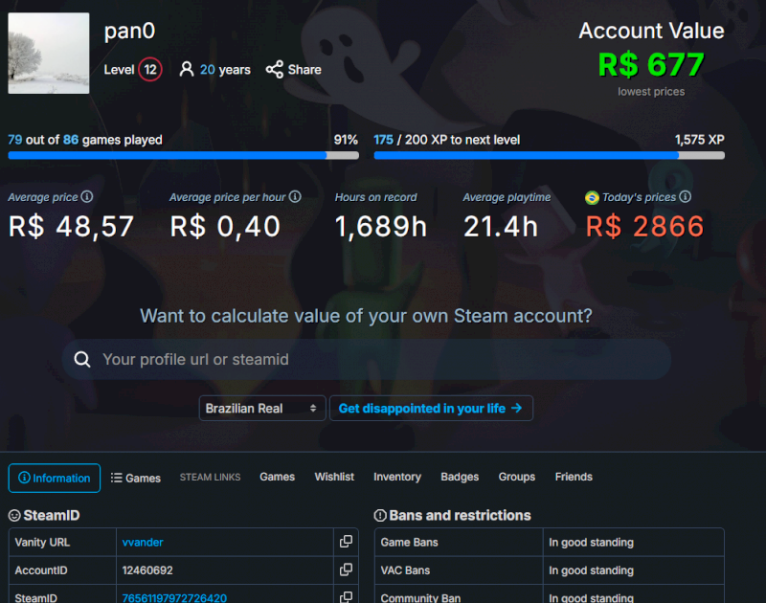Image resolution: width=766 pixels, height=603 pixels.
Task: Open the Wishlist link
Action: point(334,477)
